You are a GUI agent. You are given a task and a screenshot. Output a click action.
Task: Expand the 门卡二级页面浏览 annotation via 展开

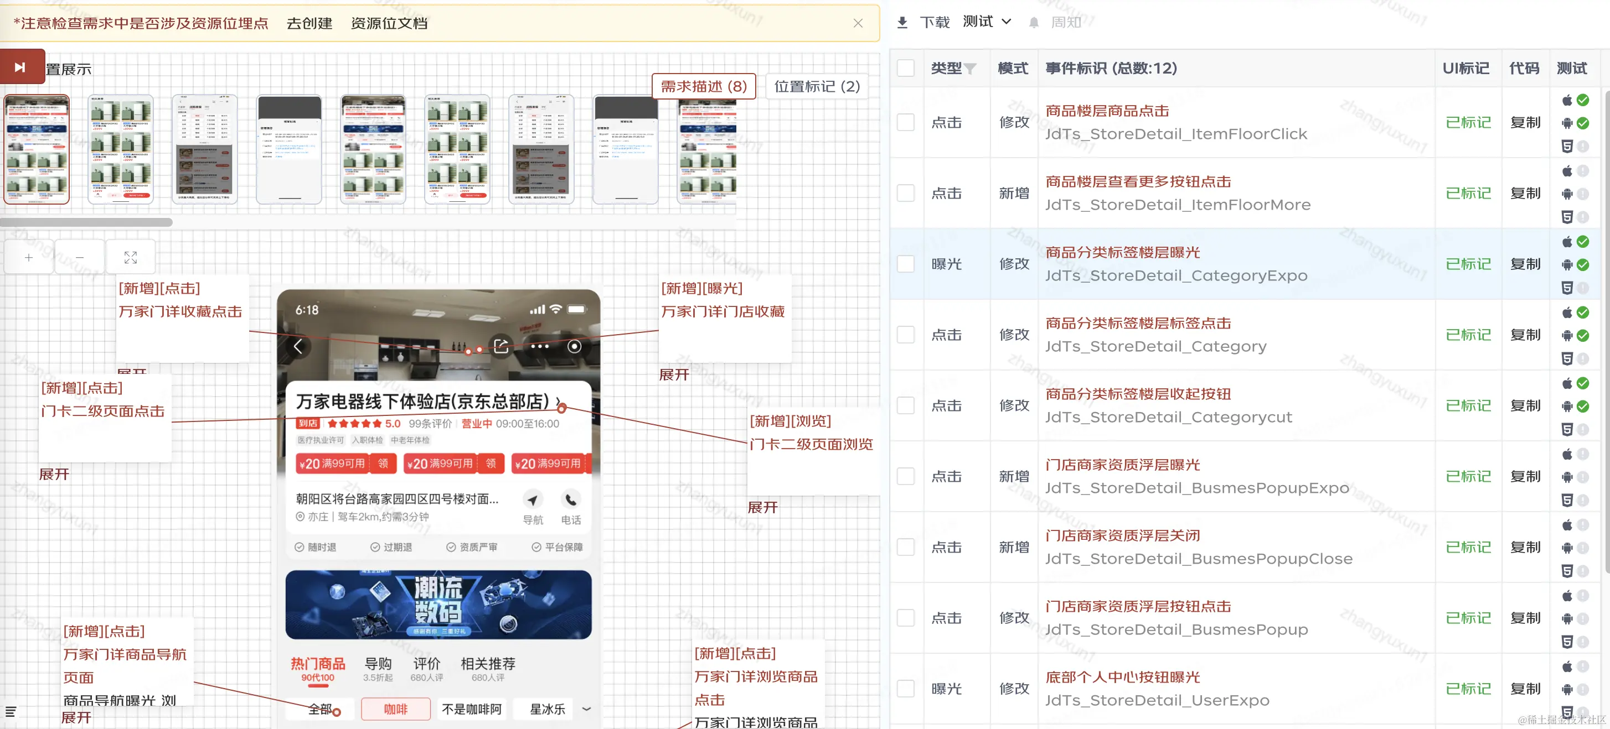(762, 507)
